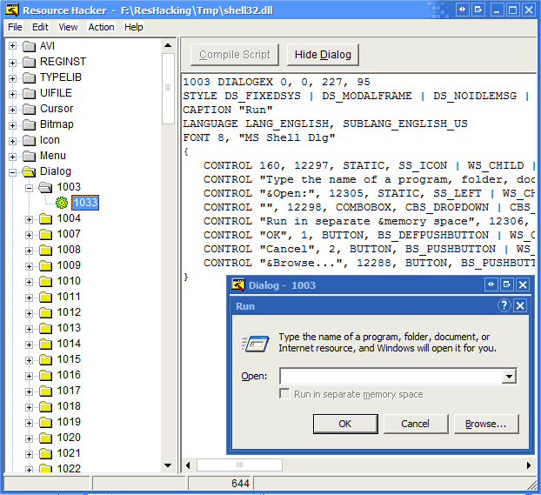Click the Bitmap folder icon

(29, 124)
